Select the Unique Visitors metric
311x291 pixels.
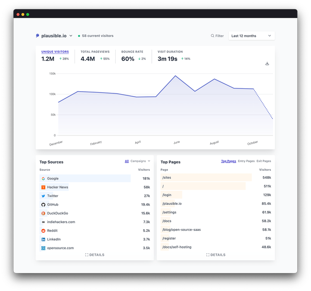[x=55, y=52]
